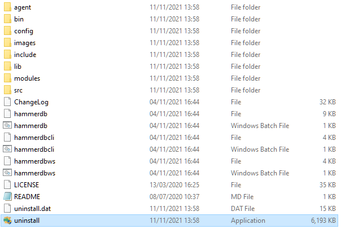
Task: Select the src folder name
Action: click(x=18, y=90)
